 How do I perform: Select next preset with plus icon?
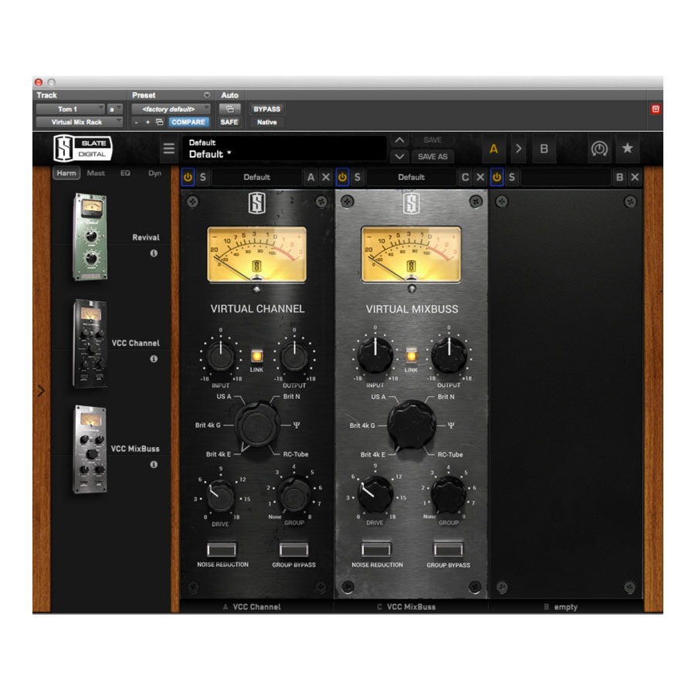pos(147,122)
